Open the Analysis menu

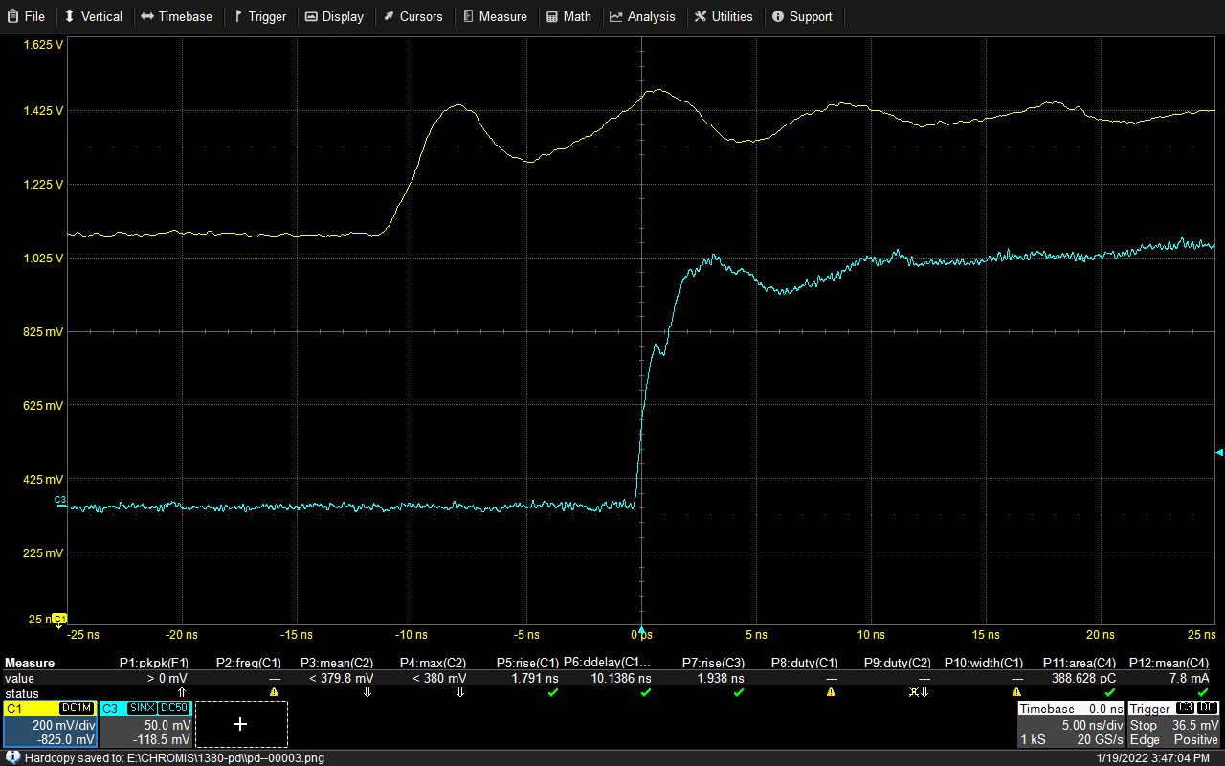tap(642, 16)
